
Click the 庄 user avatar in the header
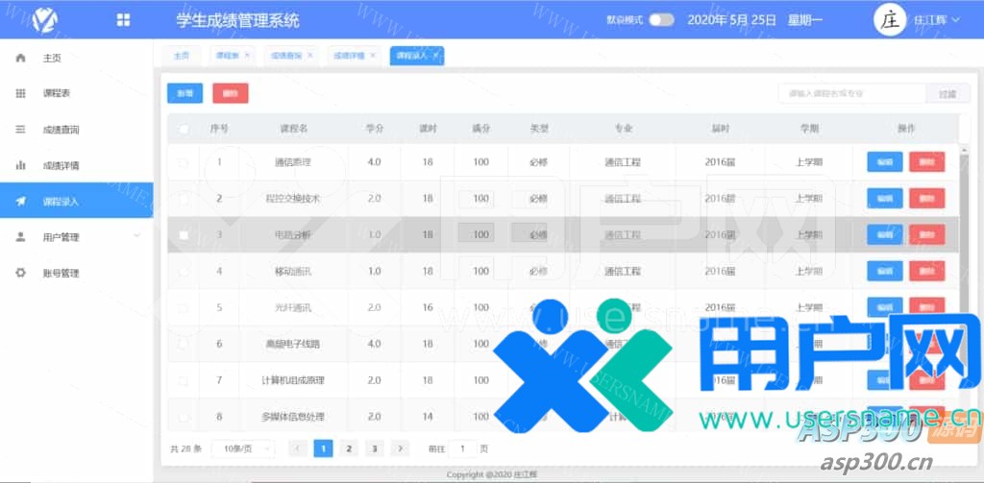(889, 20)
